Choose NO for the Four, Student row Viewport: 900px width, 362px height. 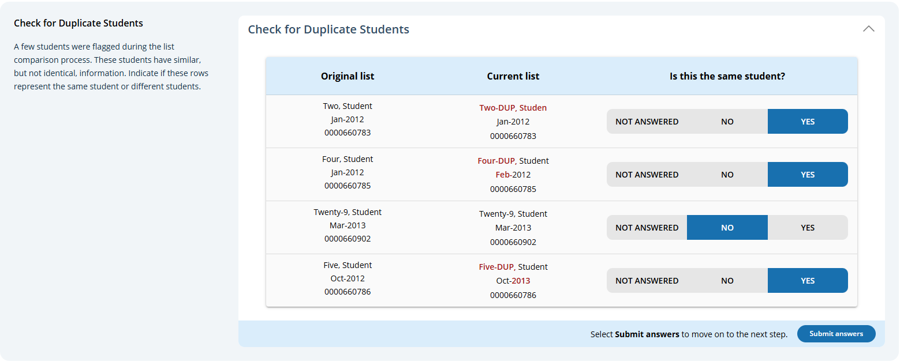(727, 175)
